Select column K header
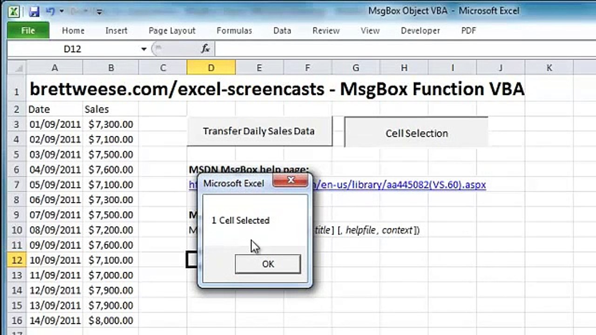This screenshot has height=335, width=596. [x=549, y=68]
